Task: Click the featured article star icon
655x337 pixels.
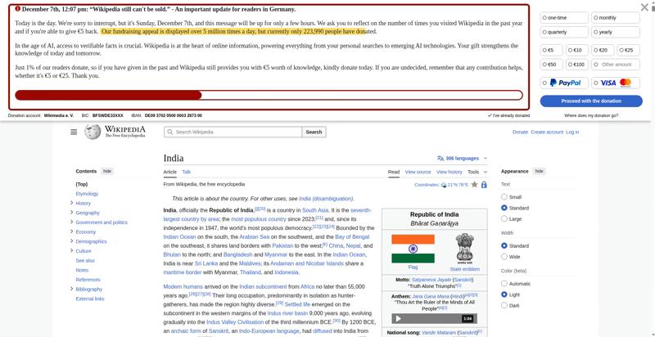Action: (475, 184)
